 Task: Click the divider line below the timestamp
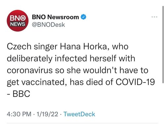[82, 123]
